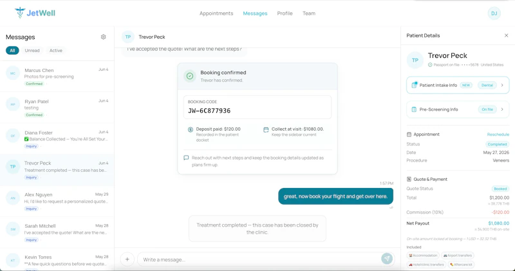Filter messages by Active

[x=56, y=50]
